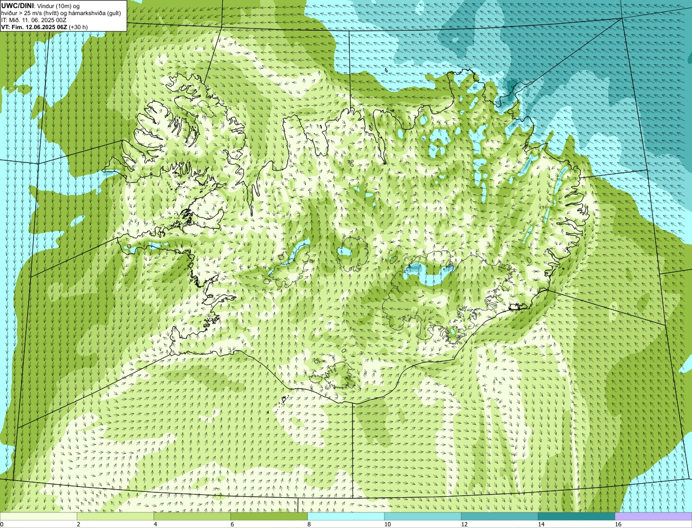
Task: Pick the 12–14 m/s teal legend swatch
Action: pyautogui.click(x=500, y=516)
